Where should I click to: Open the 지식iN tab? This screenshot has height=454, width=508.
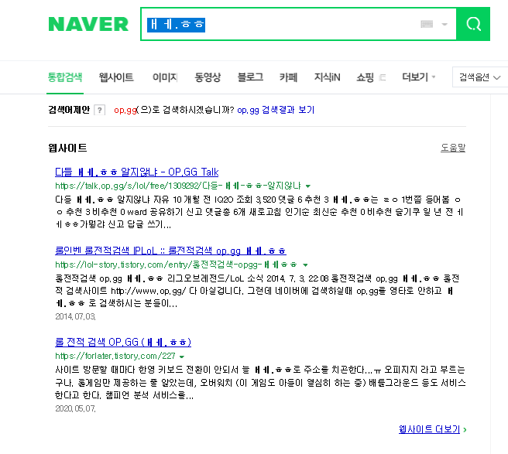pos(328,77)
